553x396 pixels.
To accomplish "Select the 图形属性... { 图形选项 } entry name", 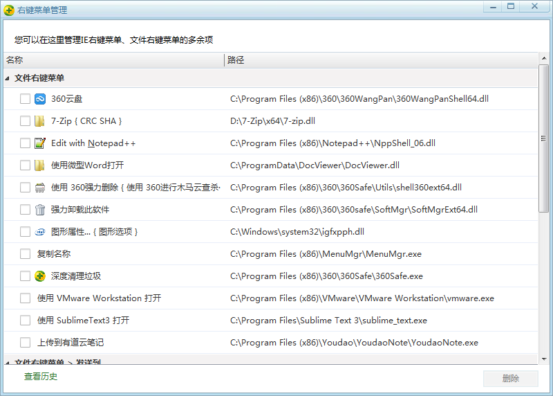I will pyautogui.click(x=95, y=232).
